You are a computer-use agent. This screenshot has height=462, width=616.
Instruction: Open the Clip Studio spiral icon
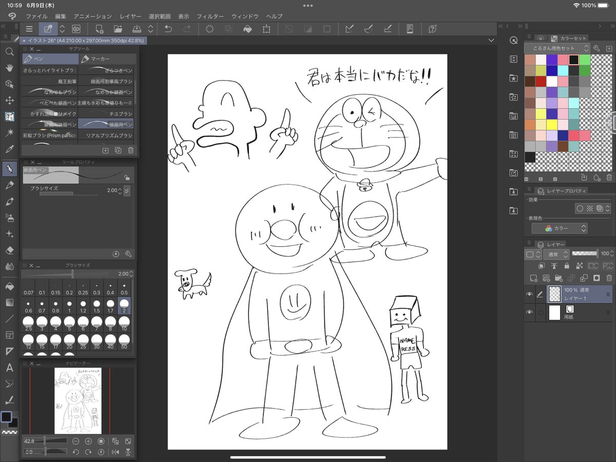[76, 29]
